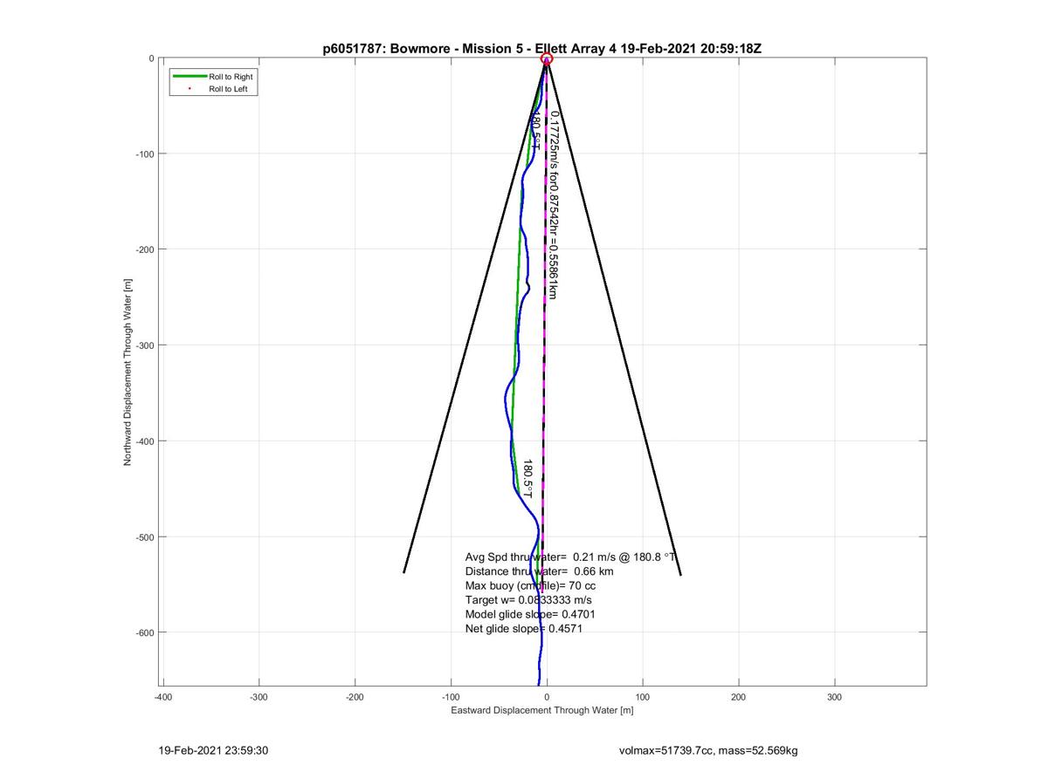Click the 'Eastward Displacement Through Water [m]' axis label
Image resolution: width=1048 pixels, height=772 pixels.
pos(541,710)
